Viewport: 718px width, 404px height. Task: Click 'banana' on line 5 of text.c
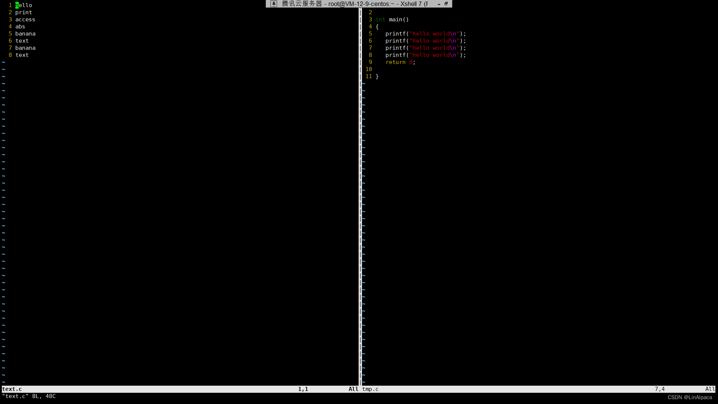[x=25, y=34]
